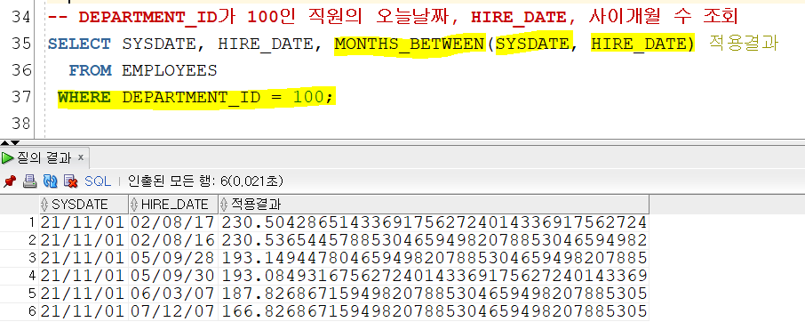The height and width of the screenshot is (330, 805).
Task: Click line number 38 in the editor gutter
Action: [x=21, y=124]
